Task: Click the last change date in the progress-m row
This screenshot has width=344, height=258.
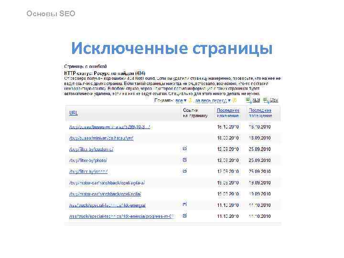Action: (x=228, y=216)
